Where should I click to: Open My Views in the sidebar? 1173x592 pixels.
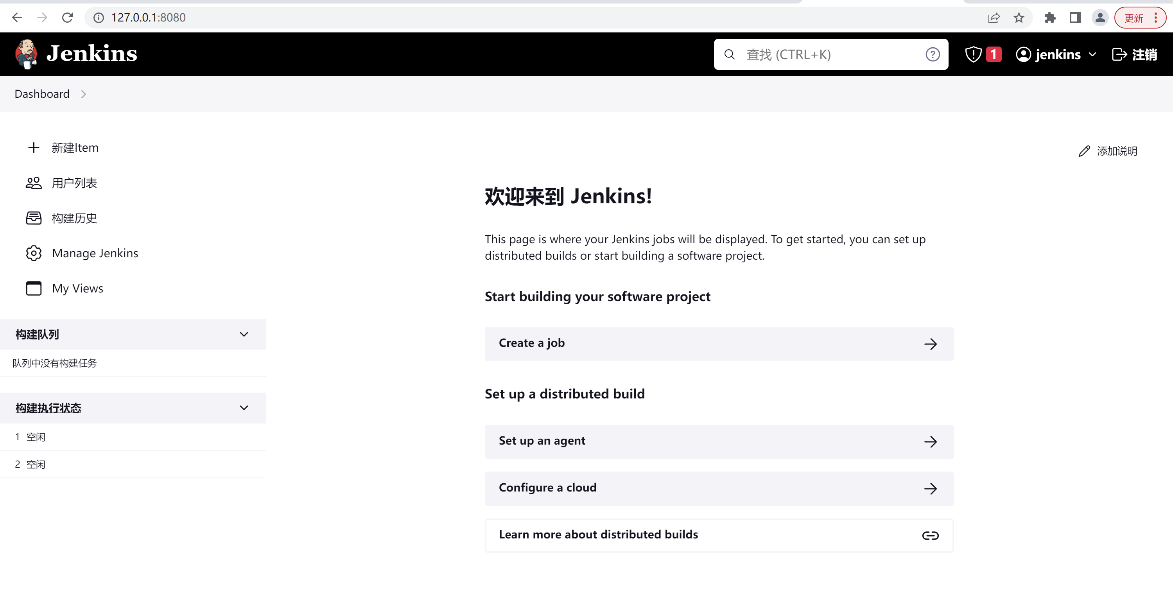coord(77,288)
